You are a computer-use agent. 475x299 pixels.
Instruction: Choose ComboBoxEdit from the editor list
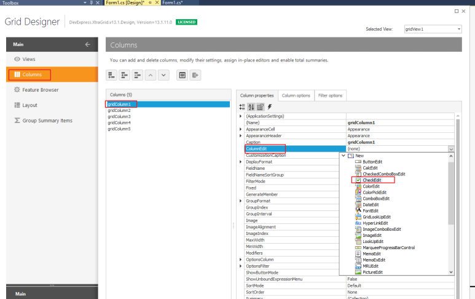tap(376, 199)
